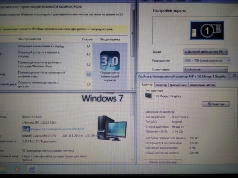238x178 pixels.
Task: Click the Intel(R) Celeron(R) D CPU text
Action: tap(39, 136)
